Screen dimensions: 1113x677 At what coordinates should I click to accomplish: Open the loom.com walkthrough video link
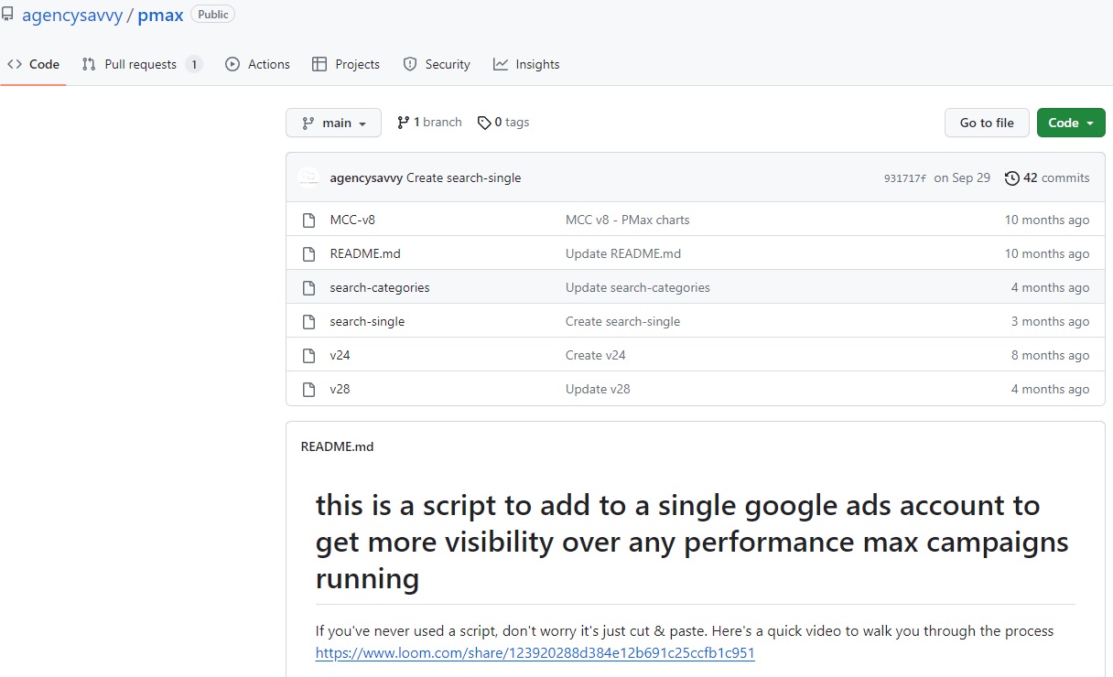[x=535, y=652]
